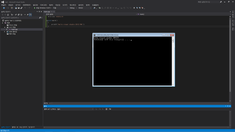Click the editor vertical scrollbar track
The height and width of the screenshot is (132, 235).
point(230,60)
